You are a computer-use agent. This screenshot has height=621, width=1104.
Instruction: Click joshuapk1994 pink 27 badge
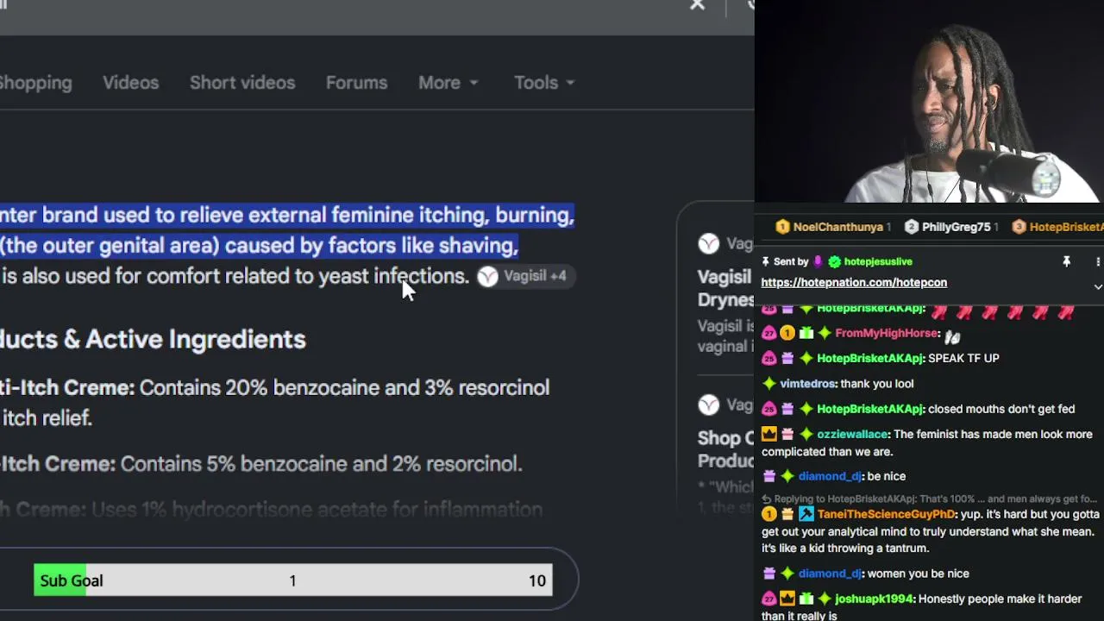point(768,599)
